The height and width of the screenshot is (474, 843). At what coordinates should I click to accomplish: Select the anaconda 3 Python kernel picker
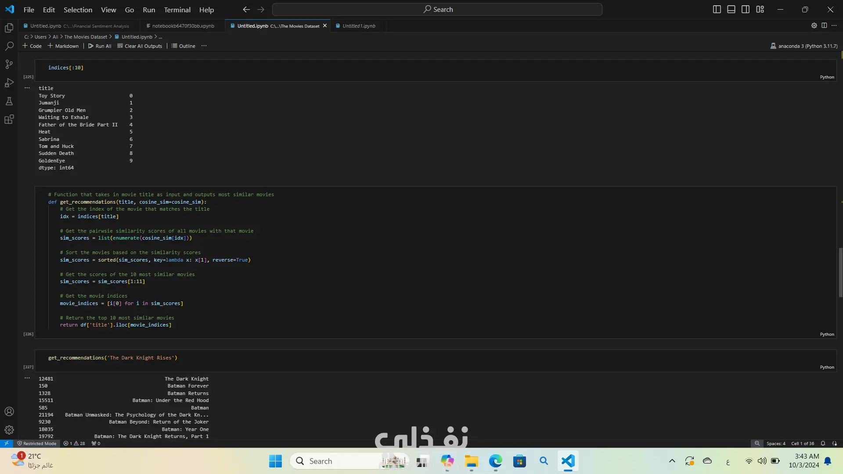tap(803, 46)
